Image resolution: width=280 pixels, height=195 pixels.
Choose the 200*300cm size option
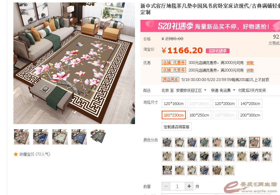tap(250, 115)
